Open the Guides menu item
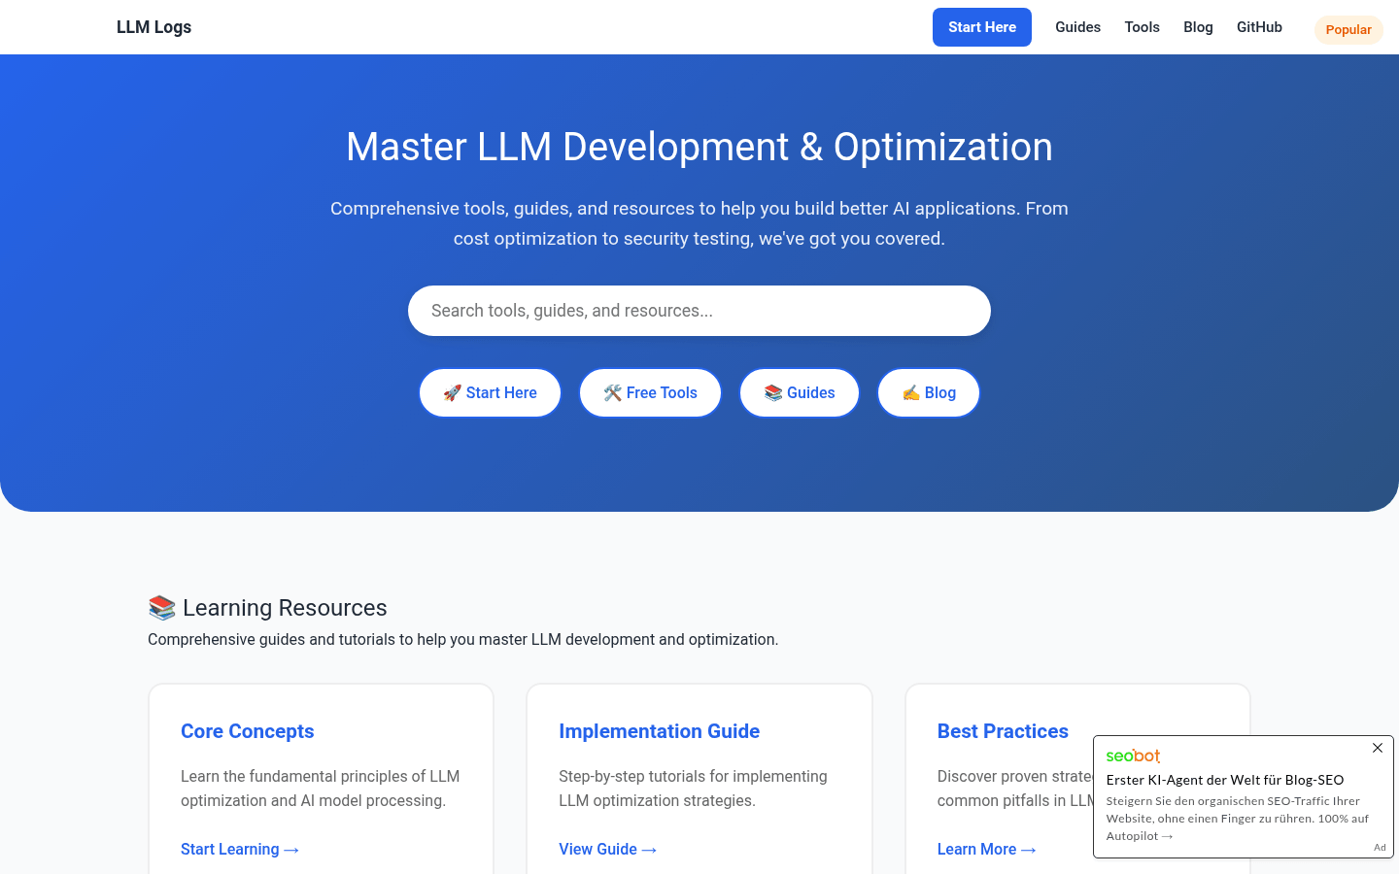Image resolution: width=1399 pixels, height=874 pixels. click(x=1077, y=27)
